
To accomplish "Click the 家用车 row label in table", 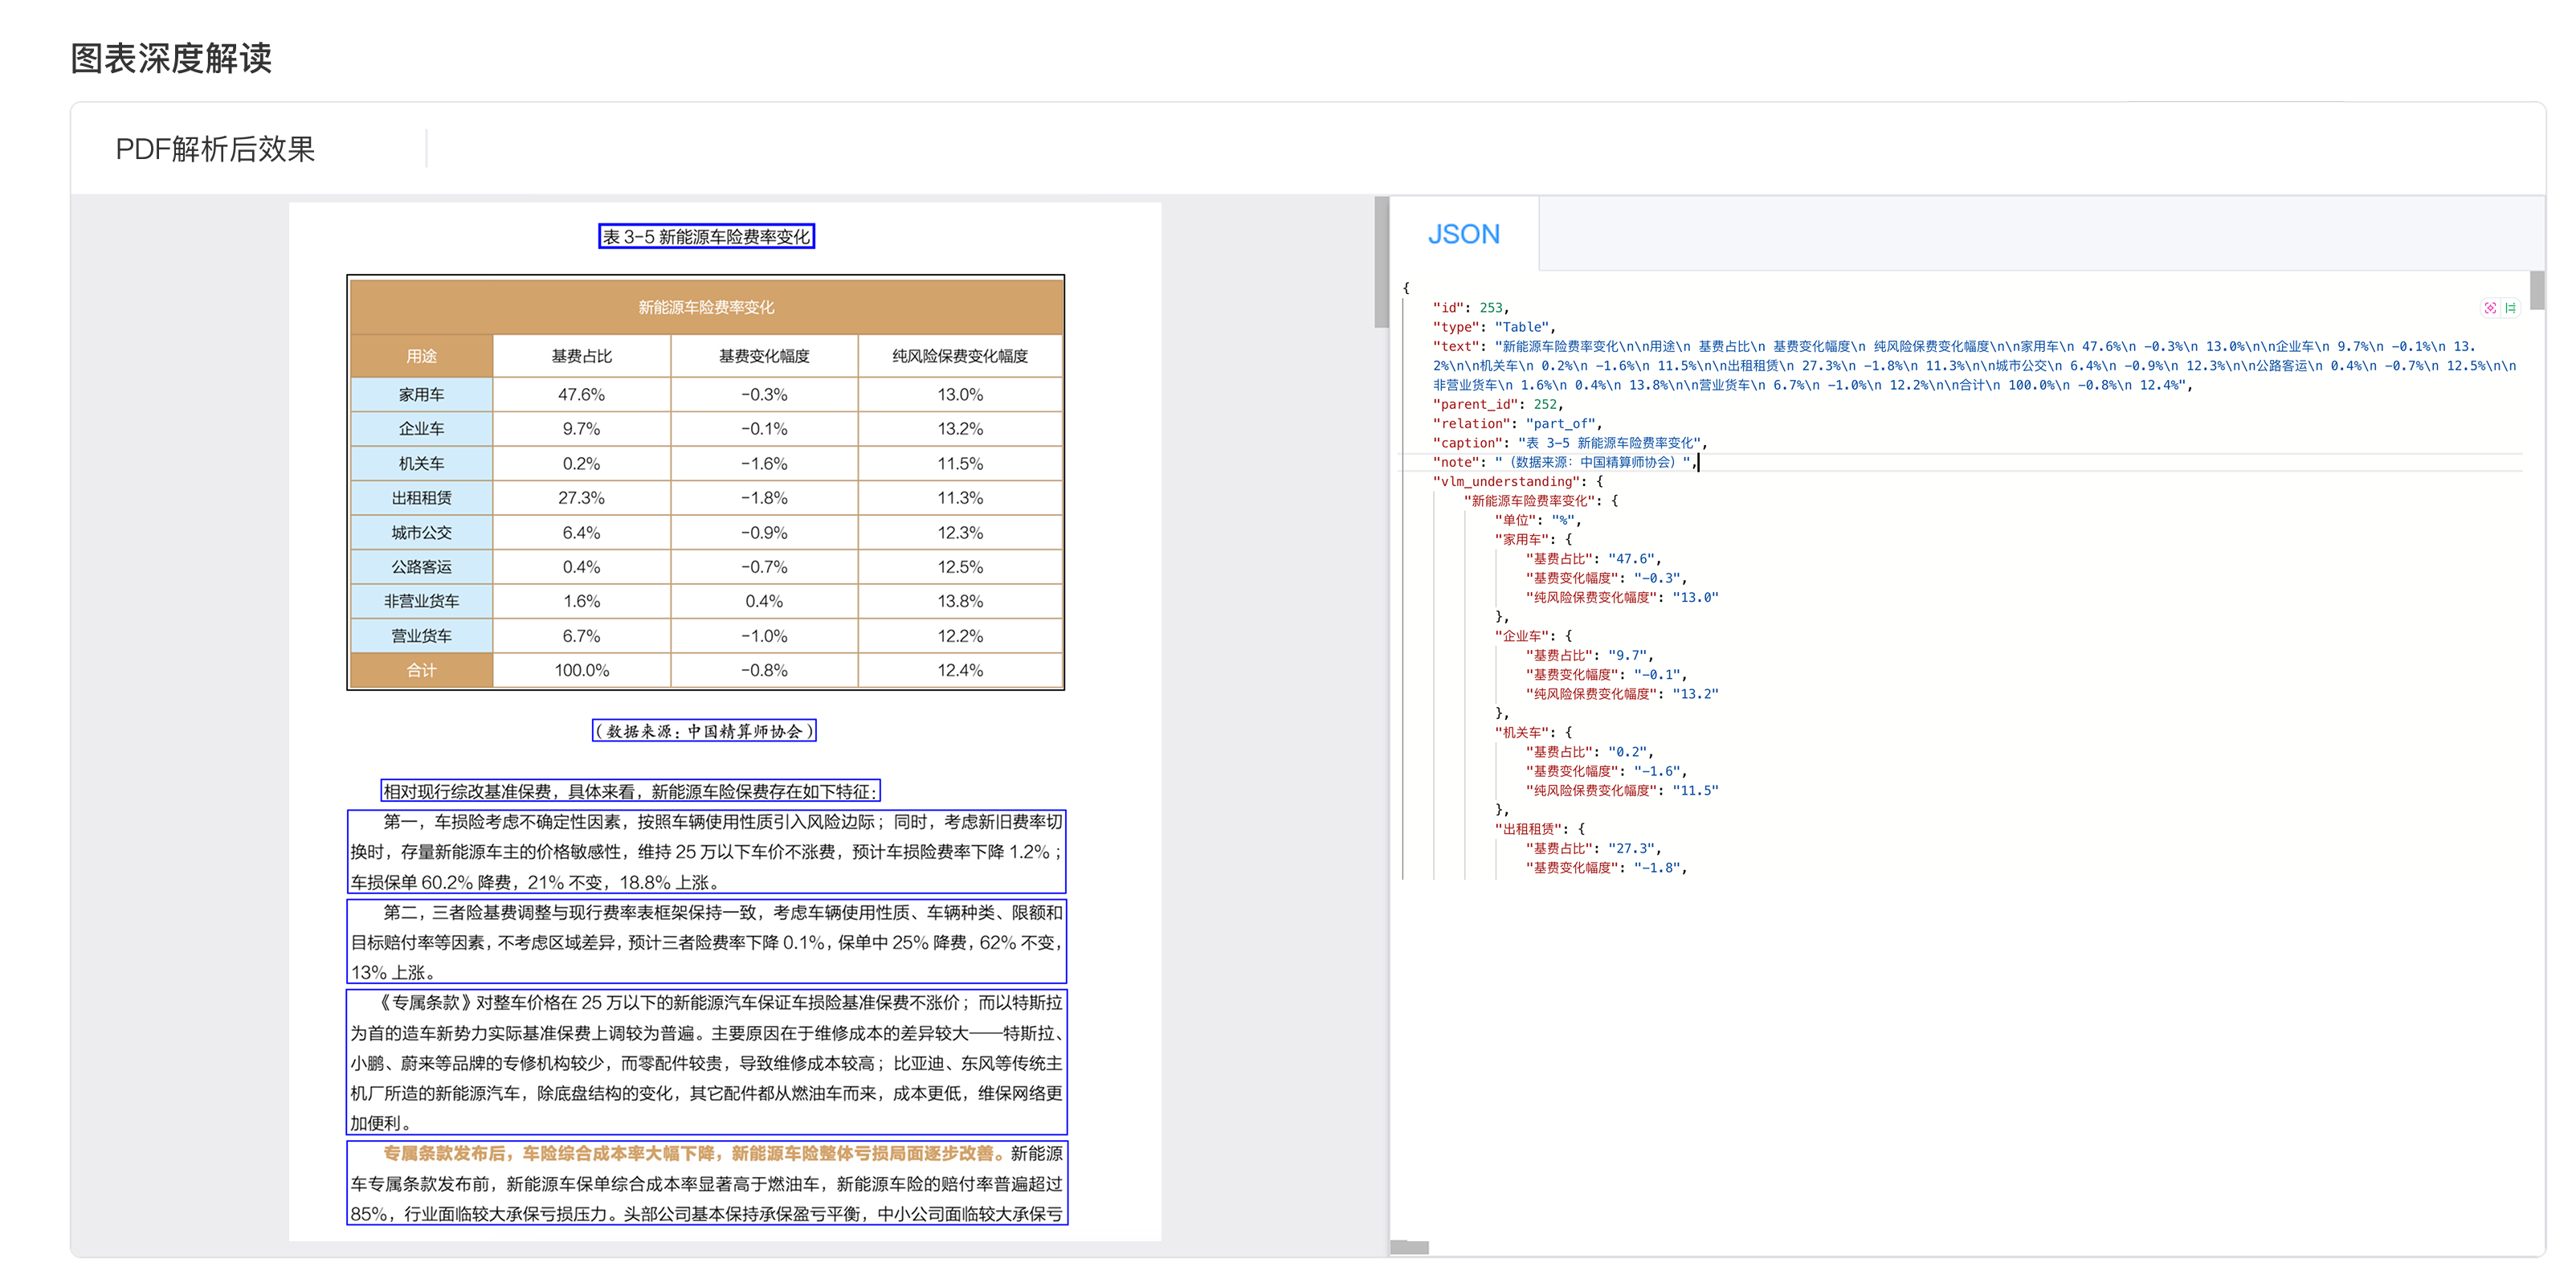I will coord(421,395).
